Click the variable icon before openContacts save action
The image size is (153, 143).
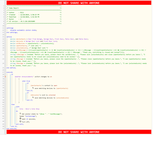(33, 88)
